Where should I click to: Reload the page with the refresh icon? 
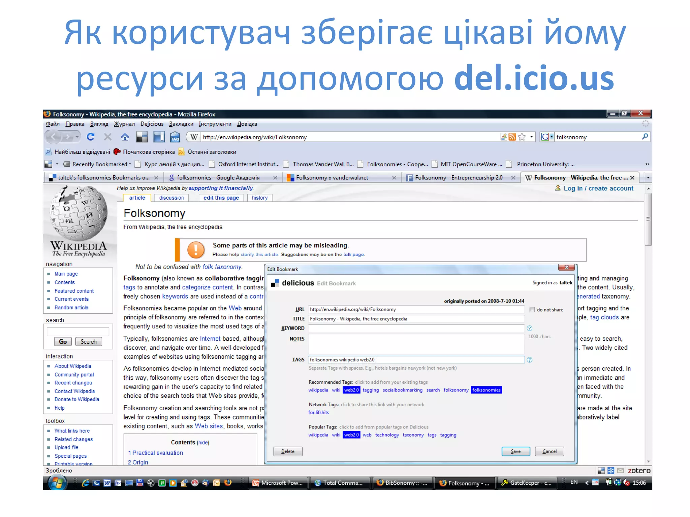(x=90, y=137)
